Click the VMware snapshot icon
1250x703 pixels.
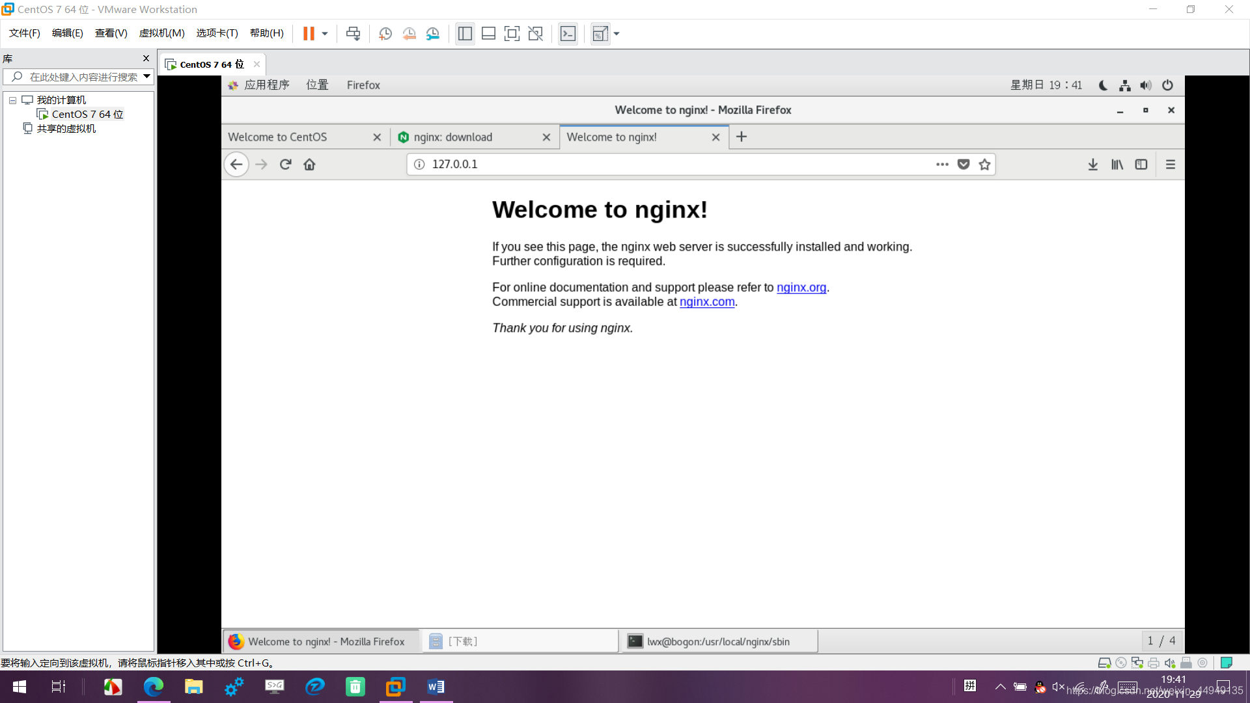385,33
